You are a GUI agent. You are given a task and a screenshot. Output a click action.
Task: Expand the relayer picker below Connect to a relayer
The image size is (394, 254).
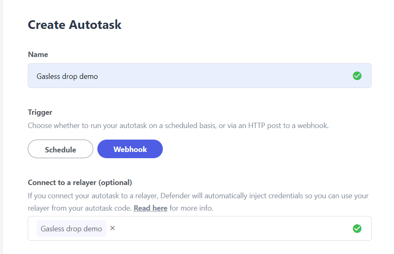[228, 228]
